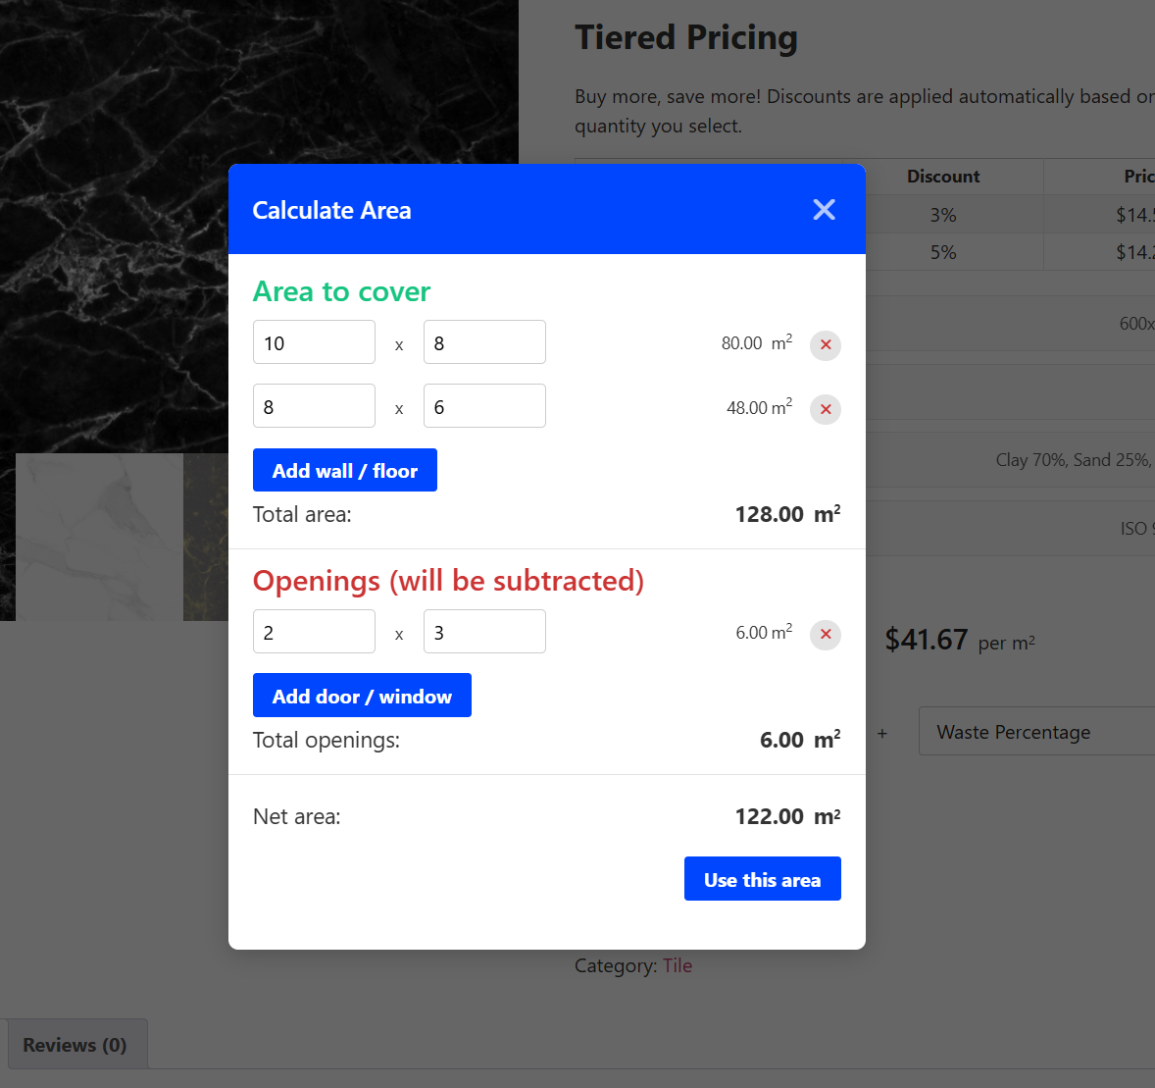Close the Calculate Area dialog
The image size is (1155, 1088).
click(x=824, y=209)
